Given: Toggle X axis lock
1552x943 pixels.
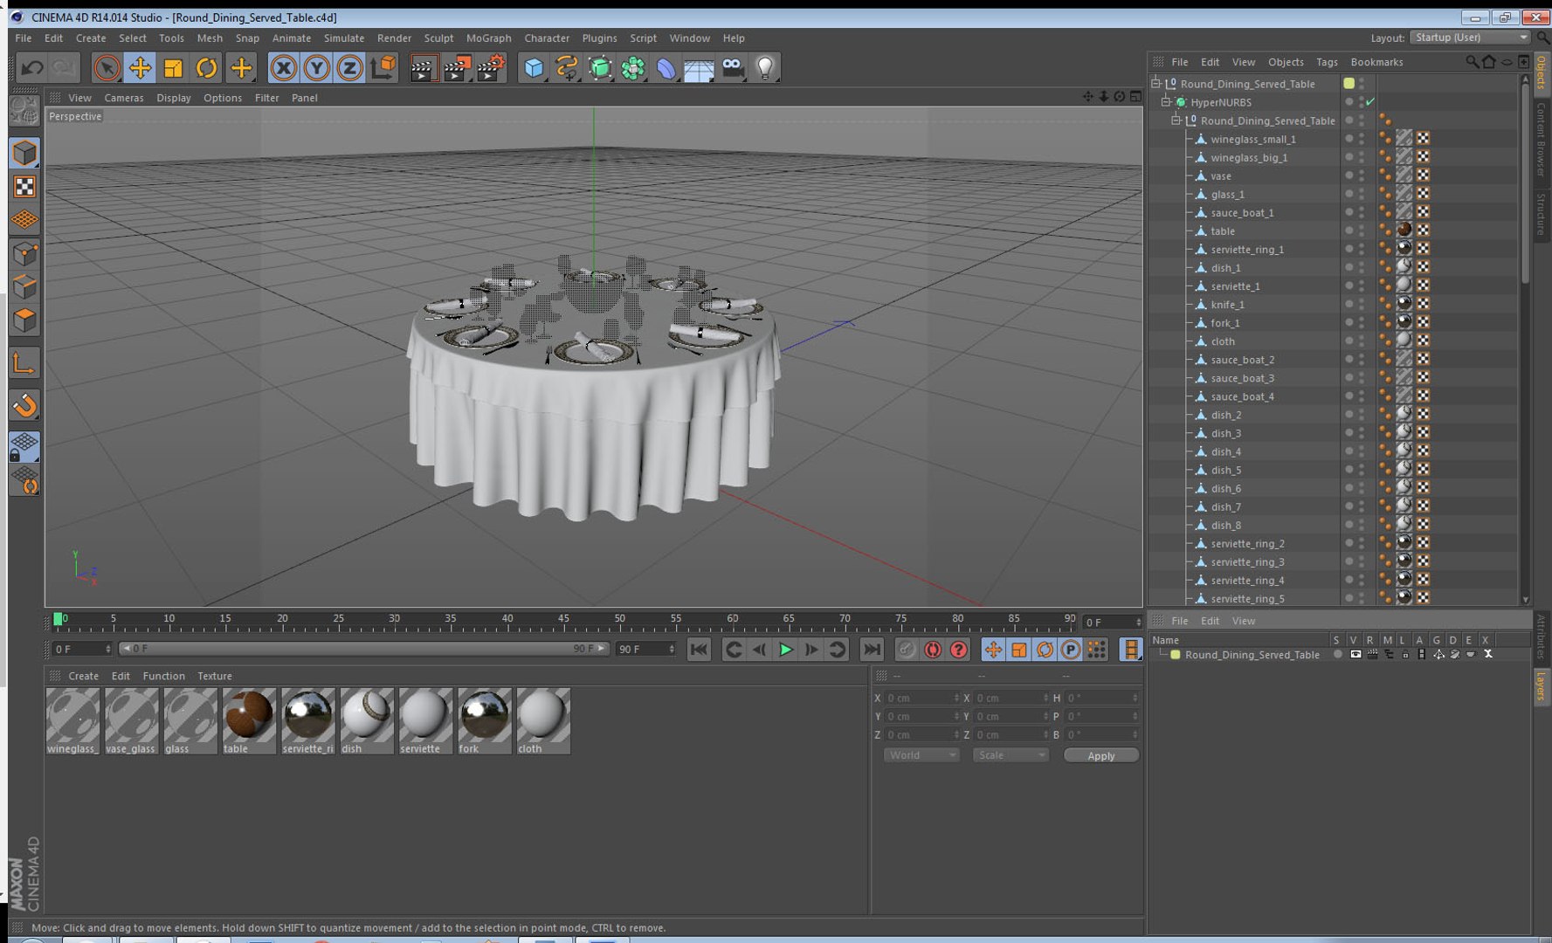Looking at the screenshot, I should [283, 67].
